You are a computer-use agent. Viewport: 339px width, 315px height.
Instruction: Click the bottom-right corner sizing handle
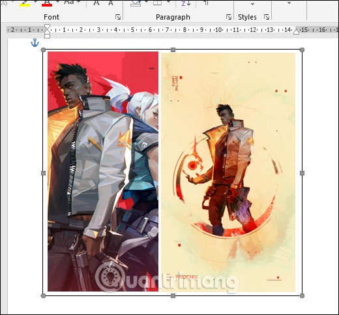click(302, 295)
